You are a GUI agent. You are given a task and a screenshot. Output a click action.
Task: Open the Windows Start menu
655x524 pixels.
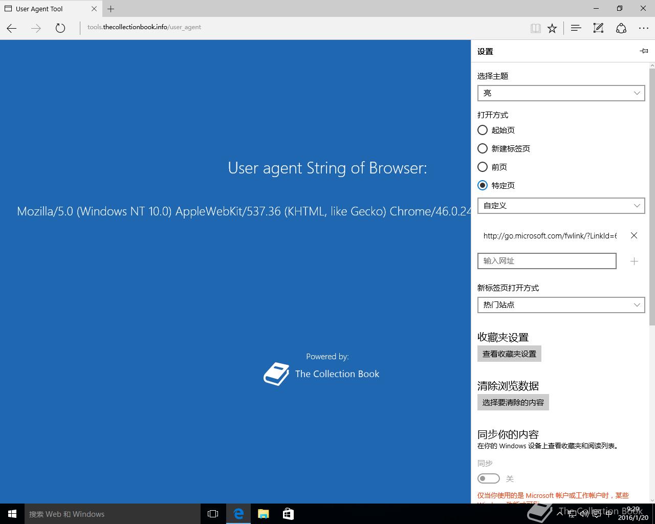click(x=12, y=514)
